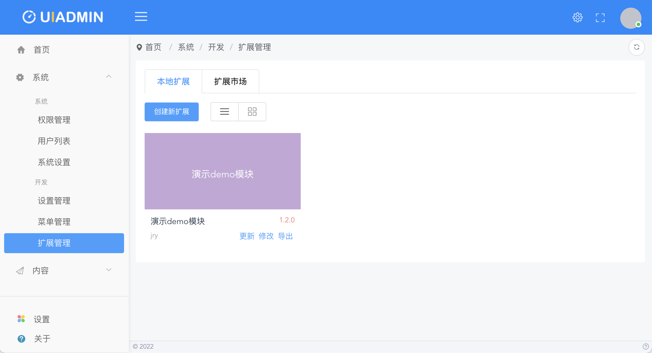
Task: Click the user avatar in header
Action: [x=631, y=18]
